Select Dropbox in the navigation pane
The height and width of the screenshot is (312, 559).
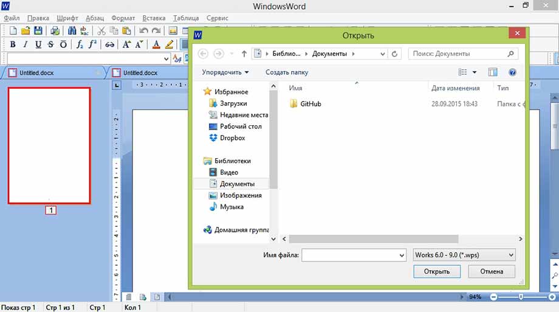(x=227, y=138)
